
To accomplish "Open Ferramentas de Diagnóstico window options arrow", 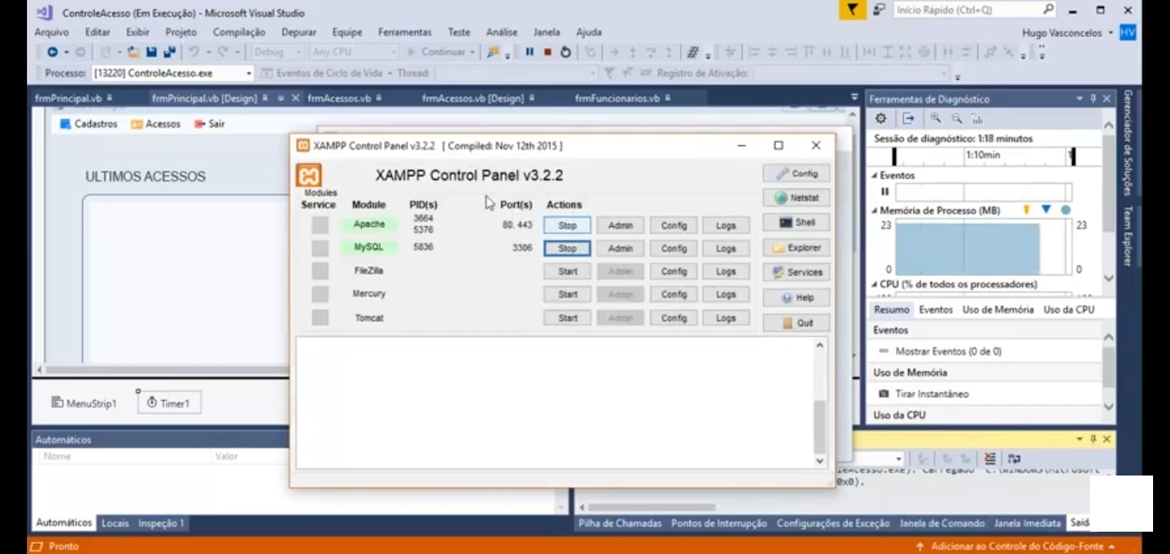I will pyautogui.click(x=1079, y=98).
